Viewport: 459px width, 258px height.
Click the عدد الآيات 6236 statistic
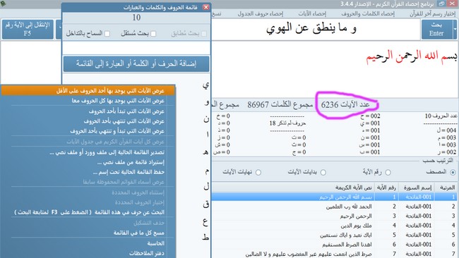point(345,104)
